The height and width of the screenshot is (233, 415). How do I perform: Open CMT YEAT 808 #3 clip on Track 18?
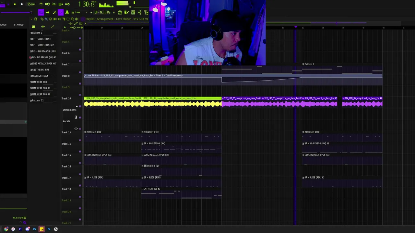(x=182, y=193)
